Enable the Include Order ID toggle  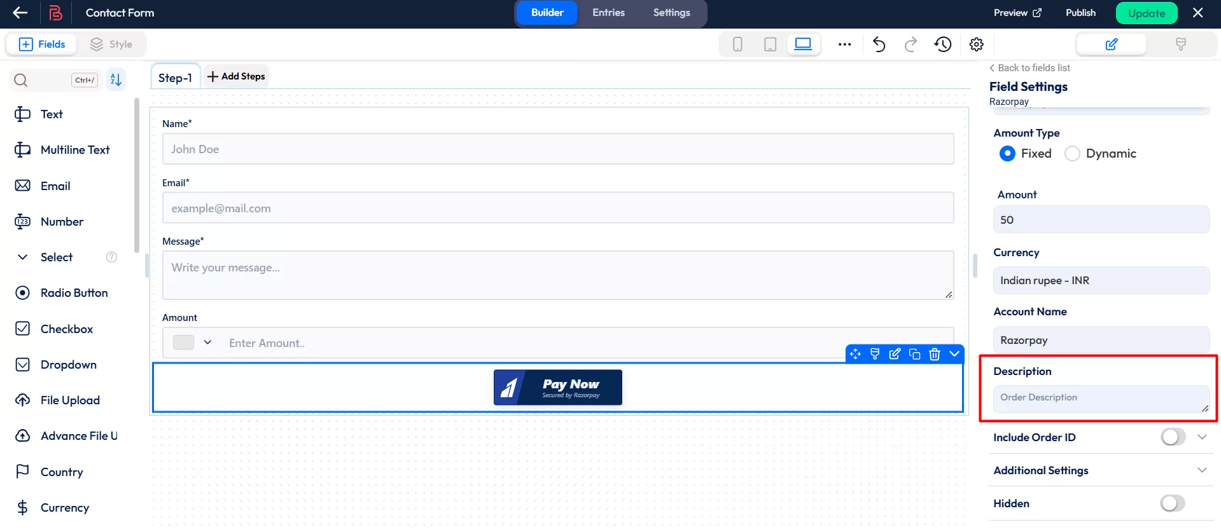pos(1172,437)
